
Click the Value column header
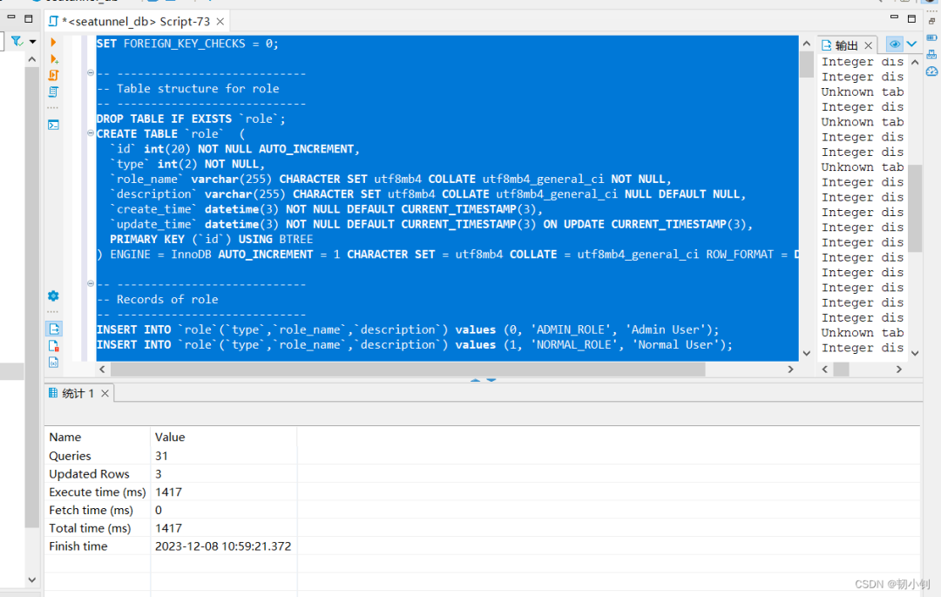pyautogui.click(x=223, y=437)
